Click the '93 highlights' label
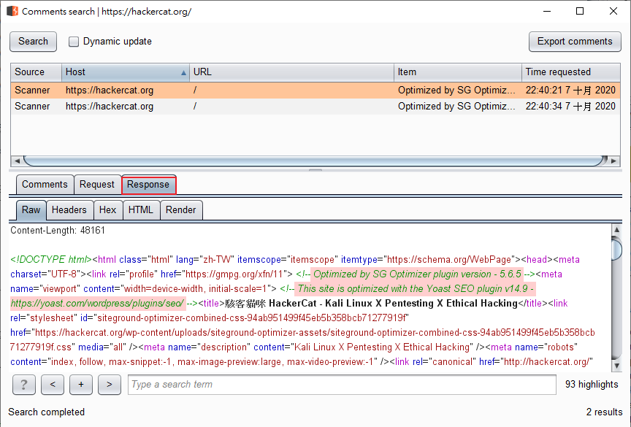Image resolution: width=631 pixels, height=427 pixels. point(592,385)
